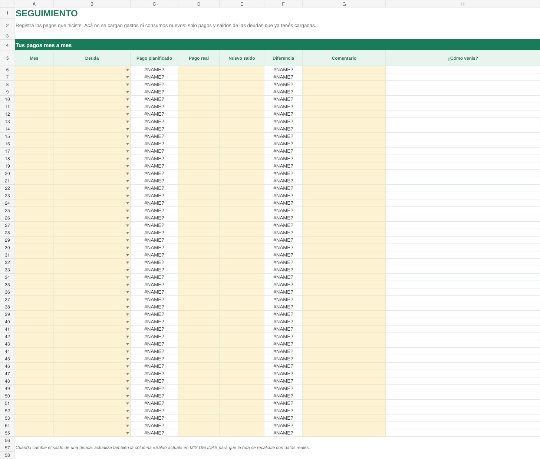Click the SEGUIMIENTO title cell
This screenshot has height=459, width=540.
[47, 13]
